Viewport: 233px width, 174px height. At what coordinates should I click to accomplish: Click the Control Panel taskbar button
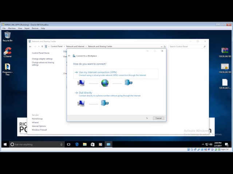pos(108,144)
